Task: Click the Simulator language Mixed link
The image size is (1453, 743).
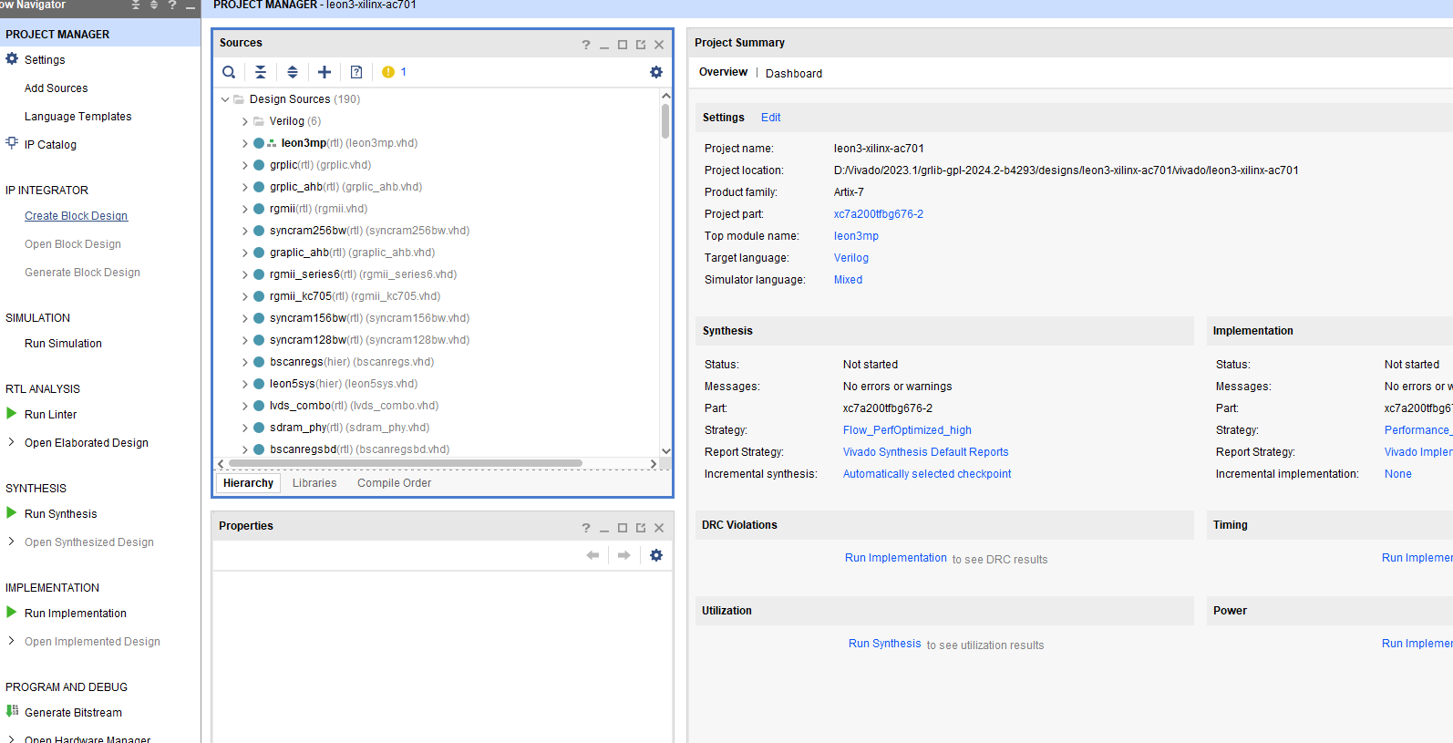Action: 848,280
